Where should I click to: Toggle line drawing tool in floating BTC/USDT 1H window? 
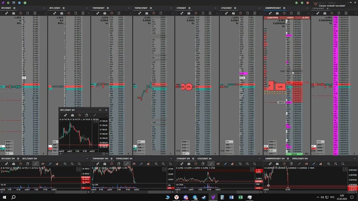[x=95, y=115]
